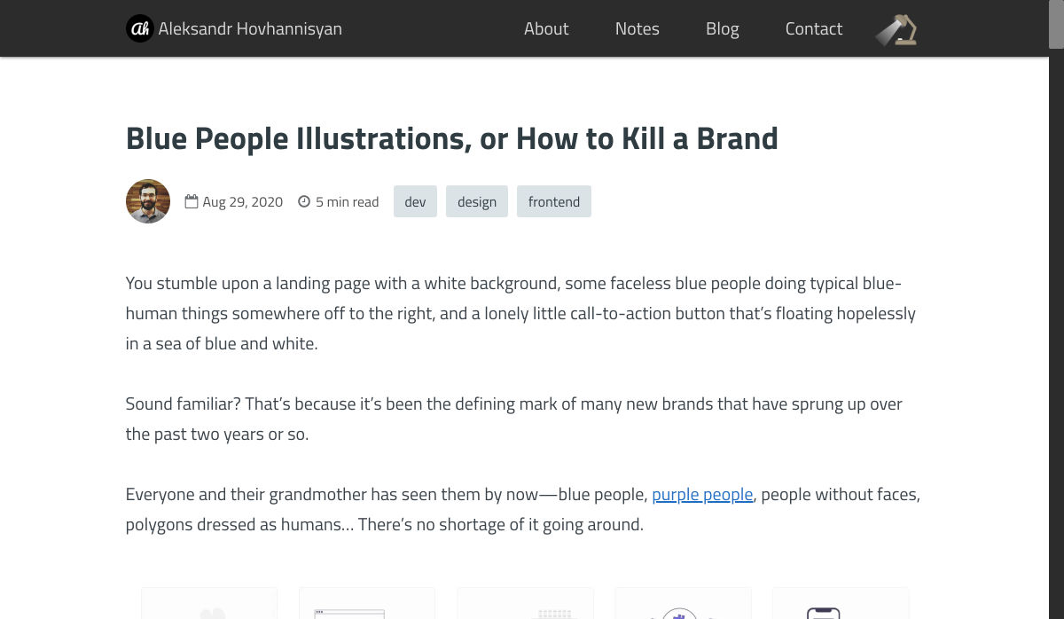
Task: Click the AH logo icon in header
Action: click(x=139, y=28)
